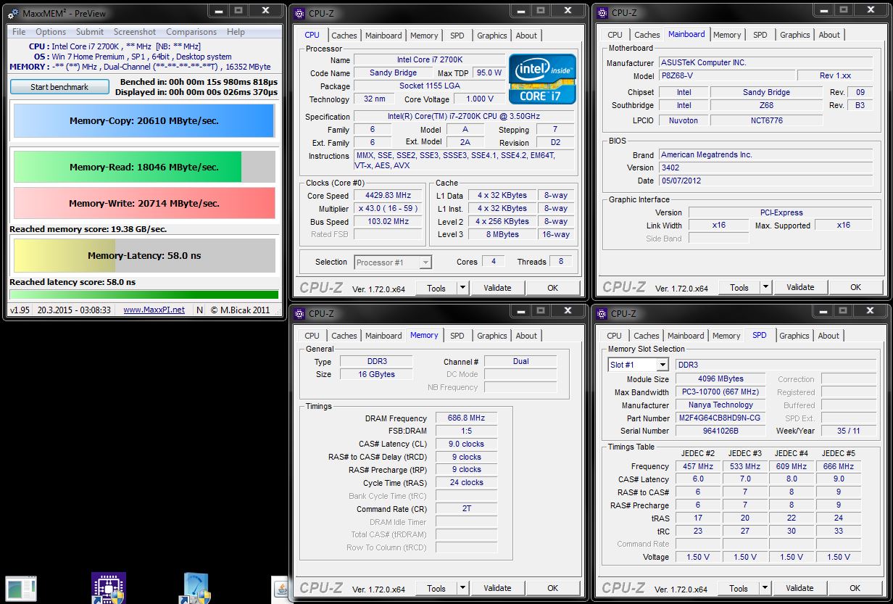
Task: Click the CPU-Z title icon in the CPU-tab window
Action: pos(301,12)
